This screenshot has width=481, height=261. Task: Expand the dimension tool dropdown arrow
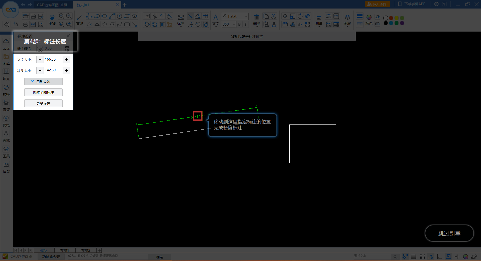tap(181, 27)
